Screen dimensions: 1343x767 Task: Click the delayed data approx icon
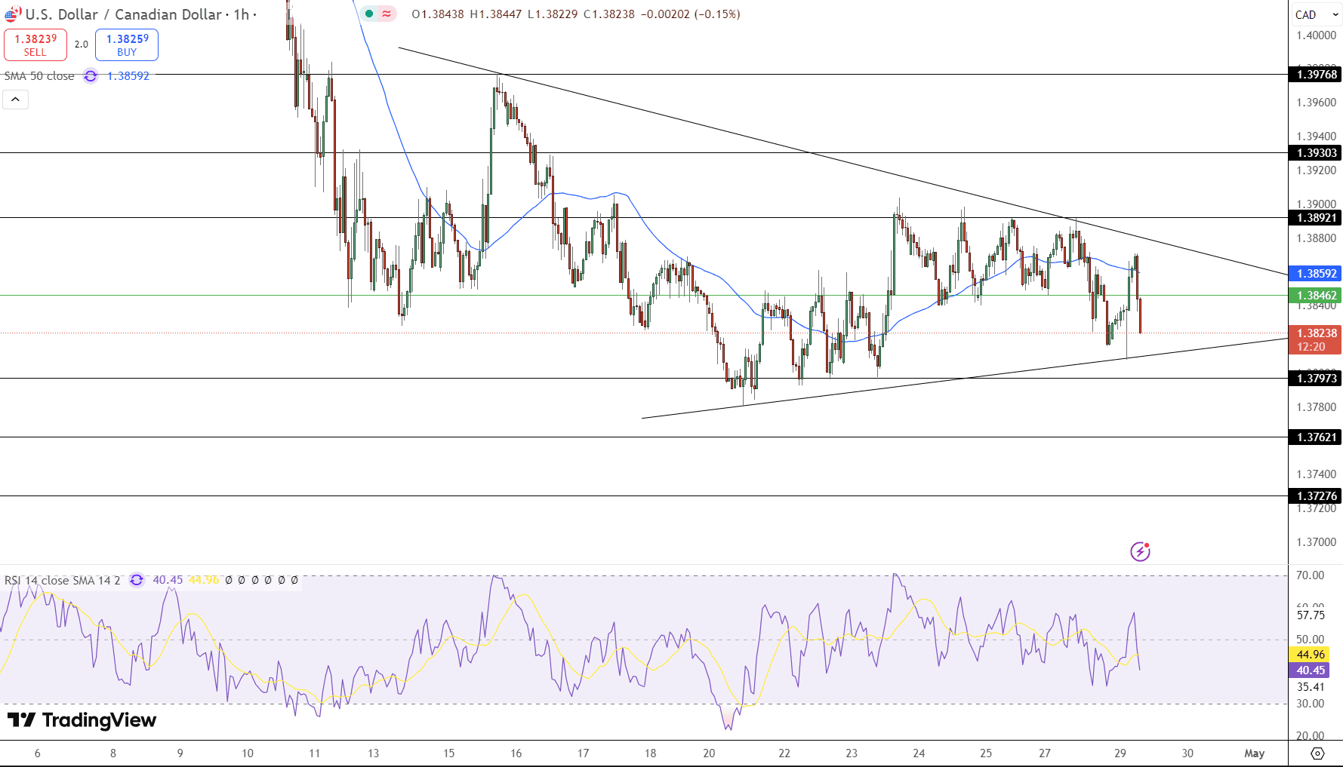point(387,14)
